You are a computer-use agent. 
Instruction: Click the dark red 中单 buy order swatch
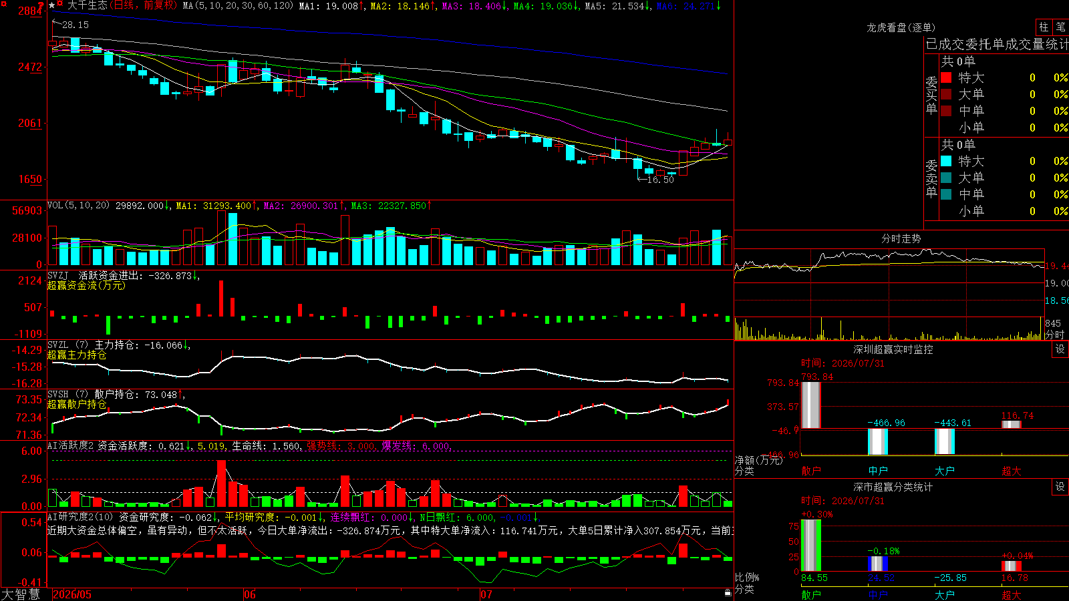(x=946, y=111)
